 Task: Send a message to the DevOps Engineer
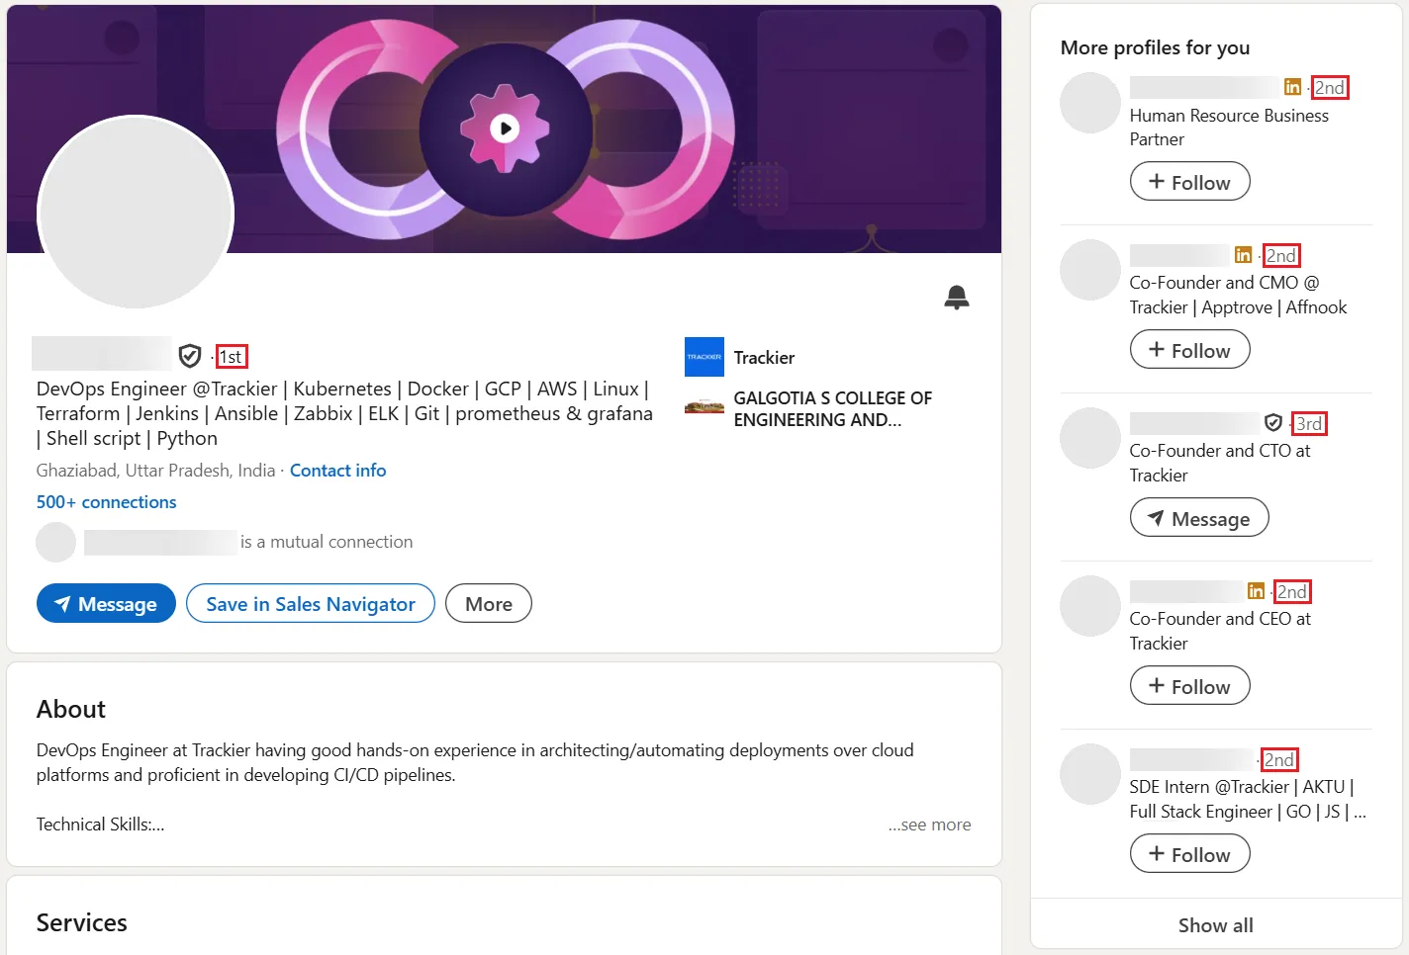pos(106,603)
